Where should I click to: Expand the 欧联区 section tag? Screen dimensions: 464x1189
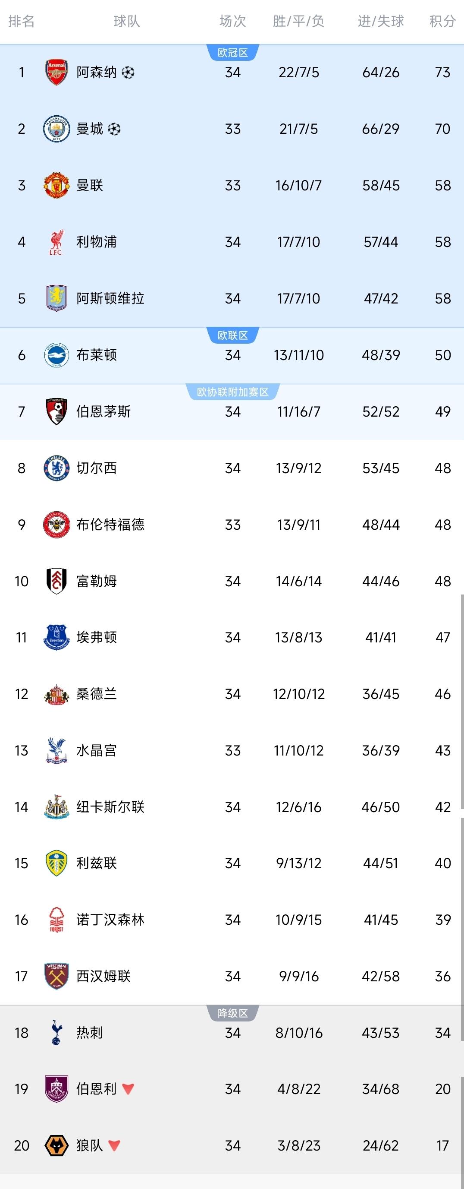coord(233,335)
